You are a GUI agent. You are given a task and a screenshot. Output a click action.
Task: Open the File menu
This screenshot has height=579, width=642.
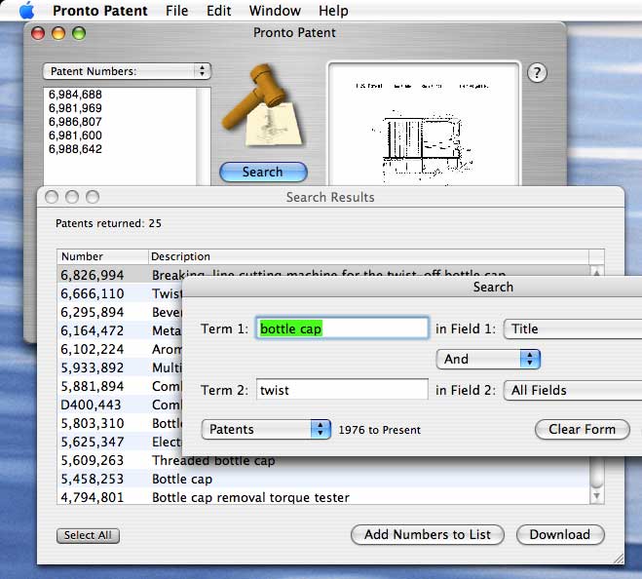click(x=176, y=11)
